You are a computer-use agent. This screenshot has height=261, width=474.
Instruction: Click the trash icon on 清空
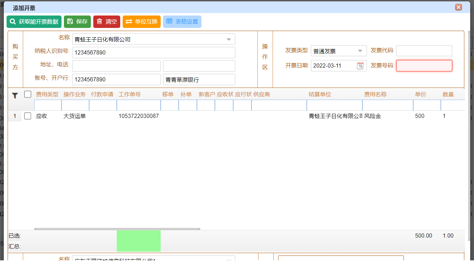pyautogui.click(x=99, y=22)
